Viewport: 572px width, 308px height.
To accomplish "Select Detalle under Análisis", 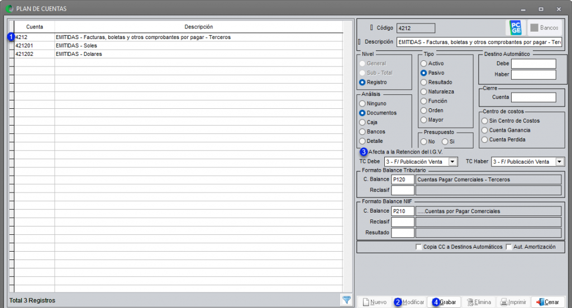I will tap(362, 141).
